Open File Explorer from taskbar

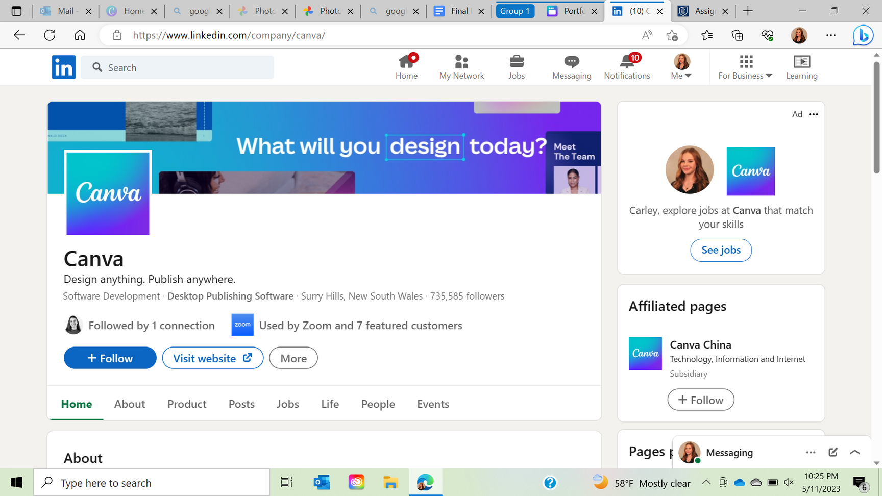pos(390,482)
